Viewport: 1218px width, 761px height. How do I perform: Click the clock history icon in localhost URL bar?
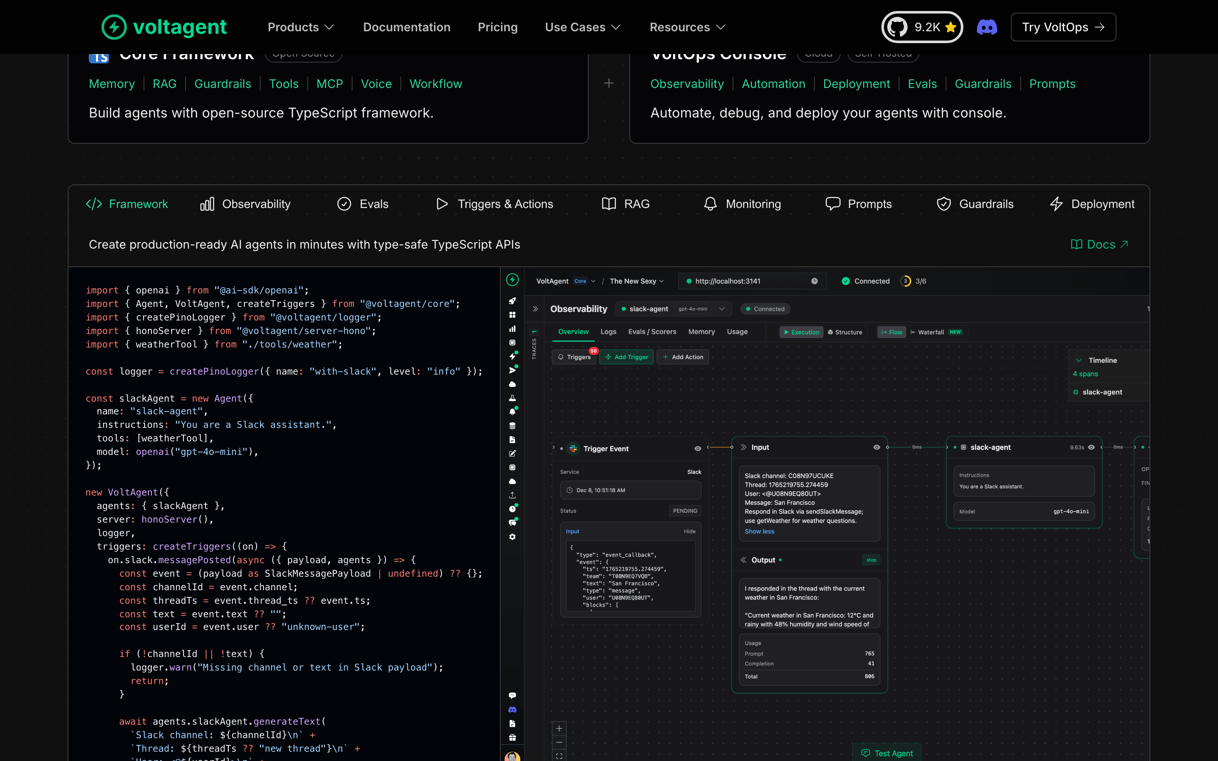815,281
